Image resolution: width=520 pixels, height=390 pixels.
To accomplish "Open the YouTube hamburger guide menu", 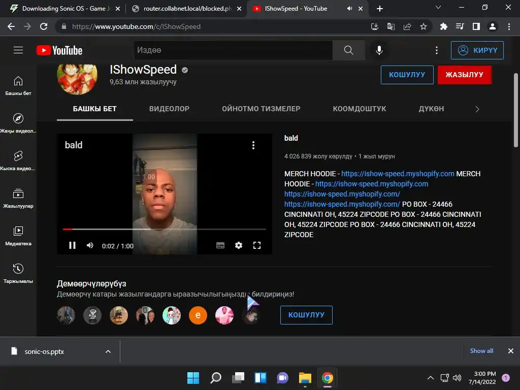I will (x=18, y=50).
